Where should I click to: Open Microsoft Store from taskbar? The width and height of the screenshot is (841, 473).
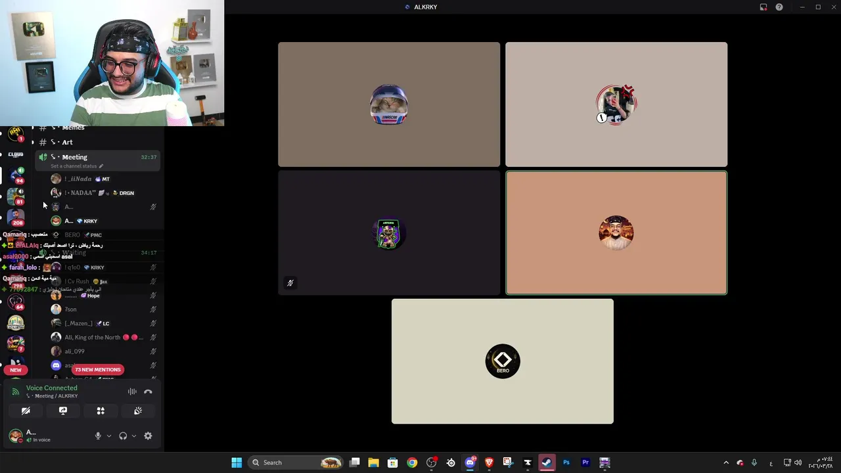click(x=393, y=462)
